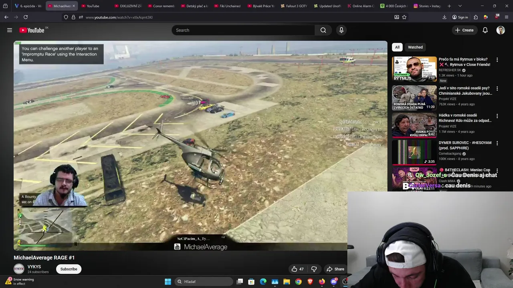
Task: Go back using browser back arrow
Action: 6,17
